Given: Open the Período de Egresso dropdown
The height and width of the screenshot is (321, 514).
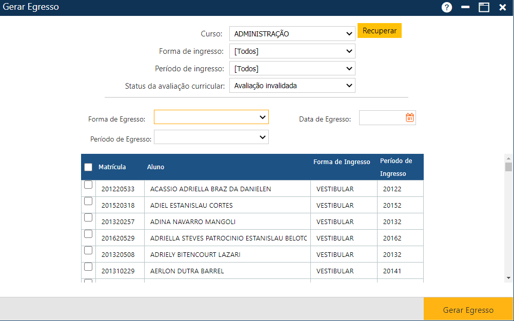Looking at the screenshot, I should [211, 137].
